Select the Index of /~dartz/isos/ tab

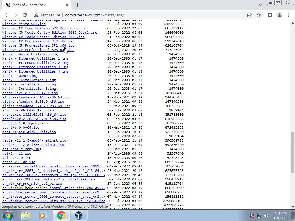pyautogui.click(x=37, y=5)
